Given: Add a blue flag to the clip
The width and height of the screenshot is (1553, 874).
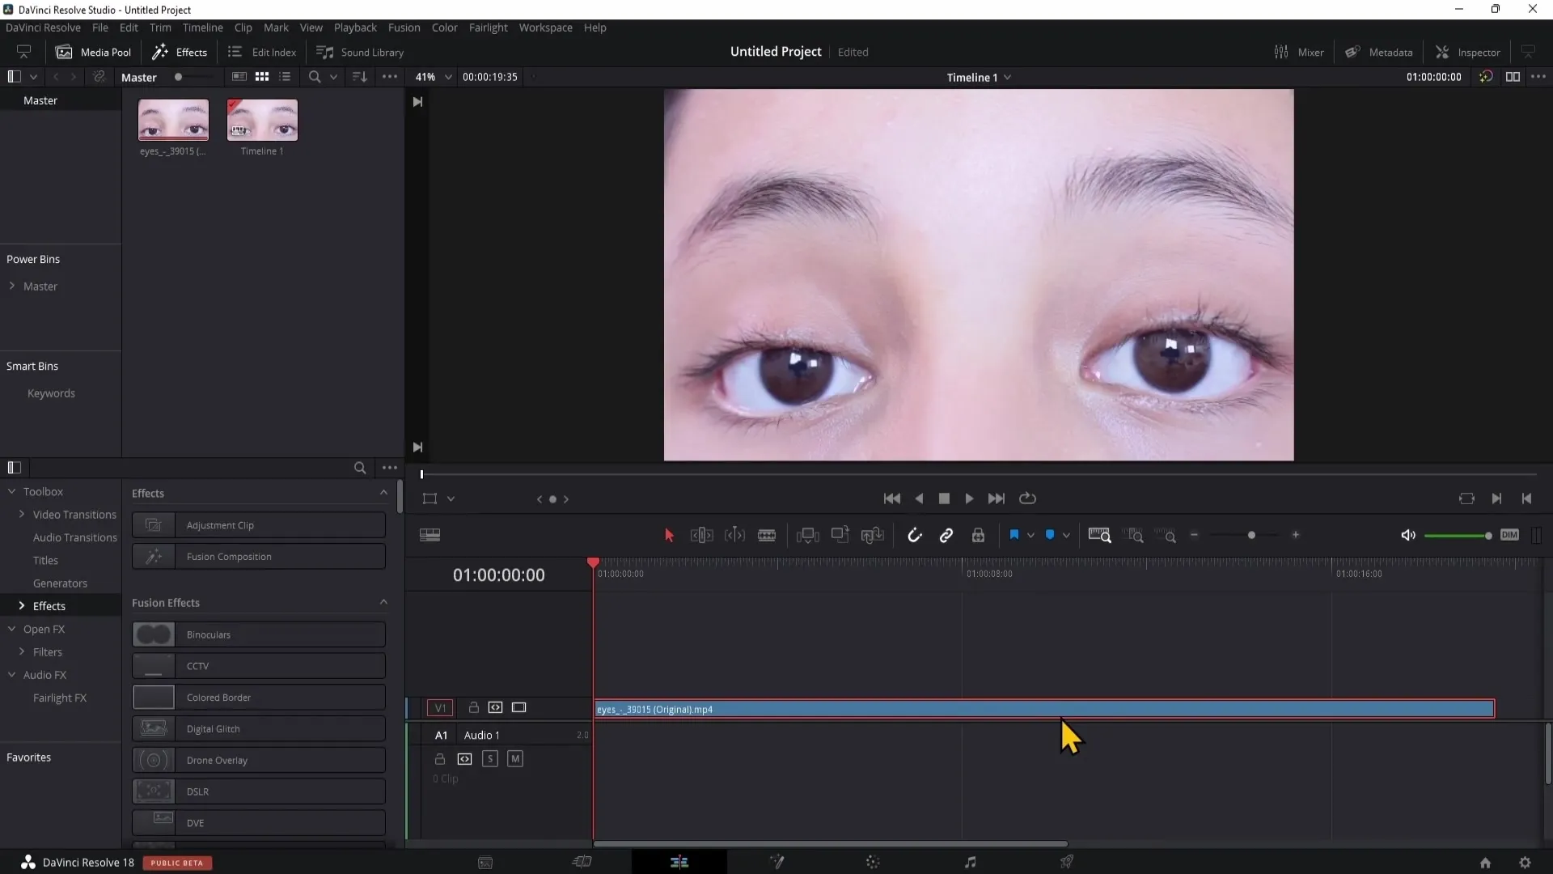Looking at the screenshot, I should (x=1013, y=535).
